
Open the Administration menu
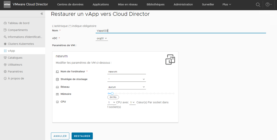coord(183,4)
